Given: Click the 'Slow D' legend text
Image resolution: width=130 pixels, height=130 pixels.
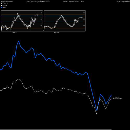Looking at the screenshot, I should (5, 4).
